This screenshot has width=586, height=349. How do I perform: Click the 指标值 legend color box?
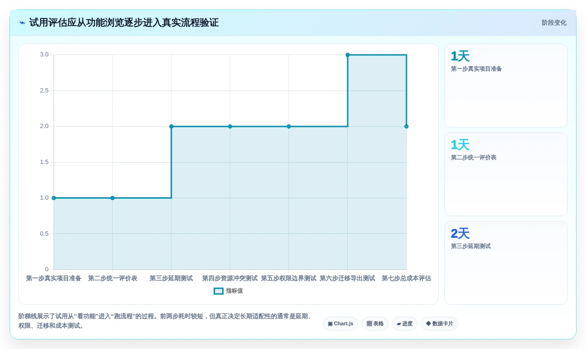[x=218, y=291]
